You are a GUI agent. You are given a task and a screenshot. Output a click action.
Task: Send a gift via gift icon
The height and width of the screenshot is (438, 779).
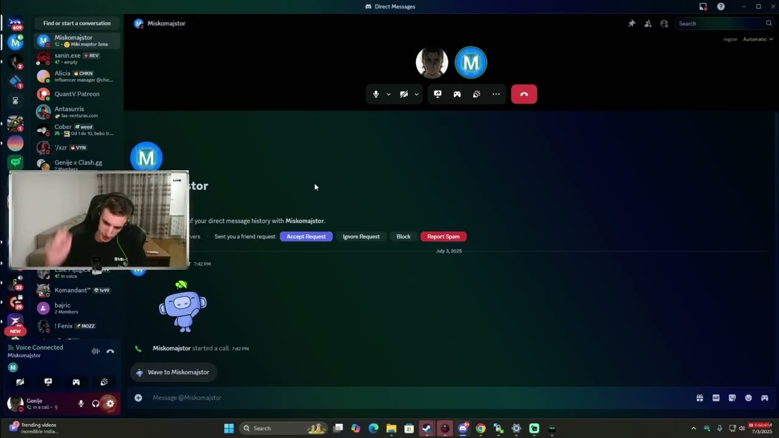coord(700,398)
